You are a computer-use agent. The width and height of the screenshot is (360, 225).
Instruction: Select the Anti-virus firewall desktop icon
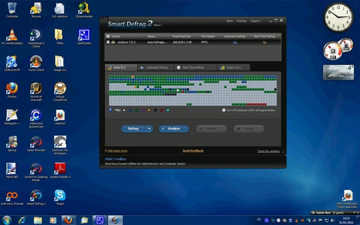click(12, 197)
